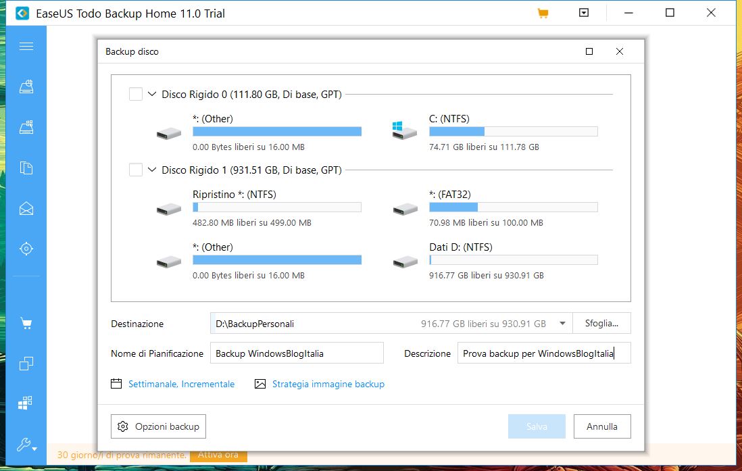Viewport: 742px width, 471px height.
Task: Select System Backup sidebar icon
Action: (x=26, y=127)
